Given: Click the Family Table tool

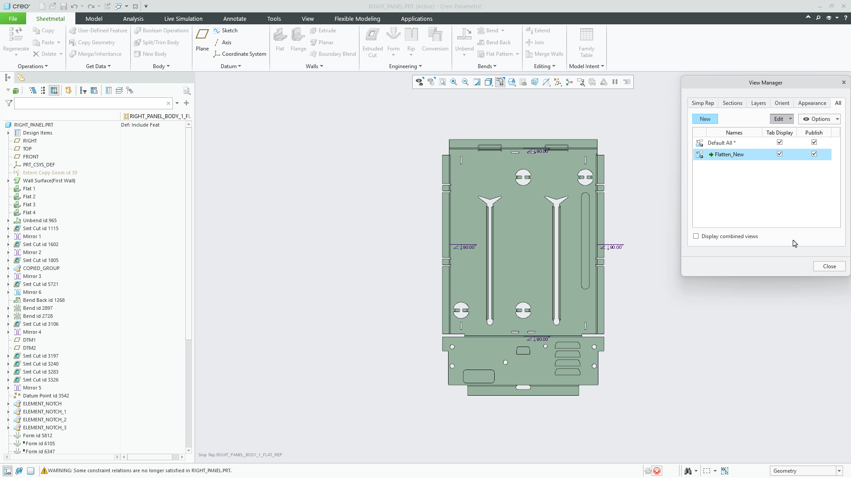Looking at the screenshot, I should [586, 42].
